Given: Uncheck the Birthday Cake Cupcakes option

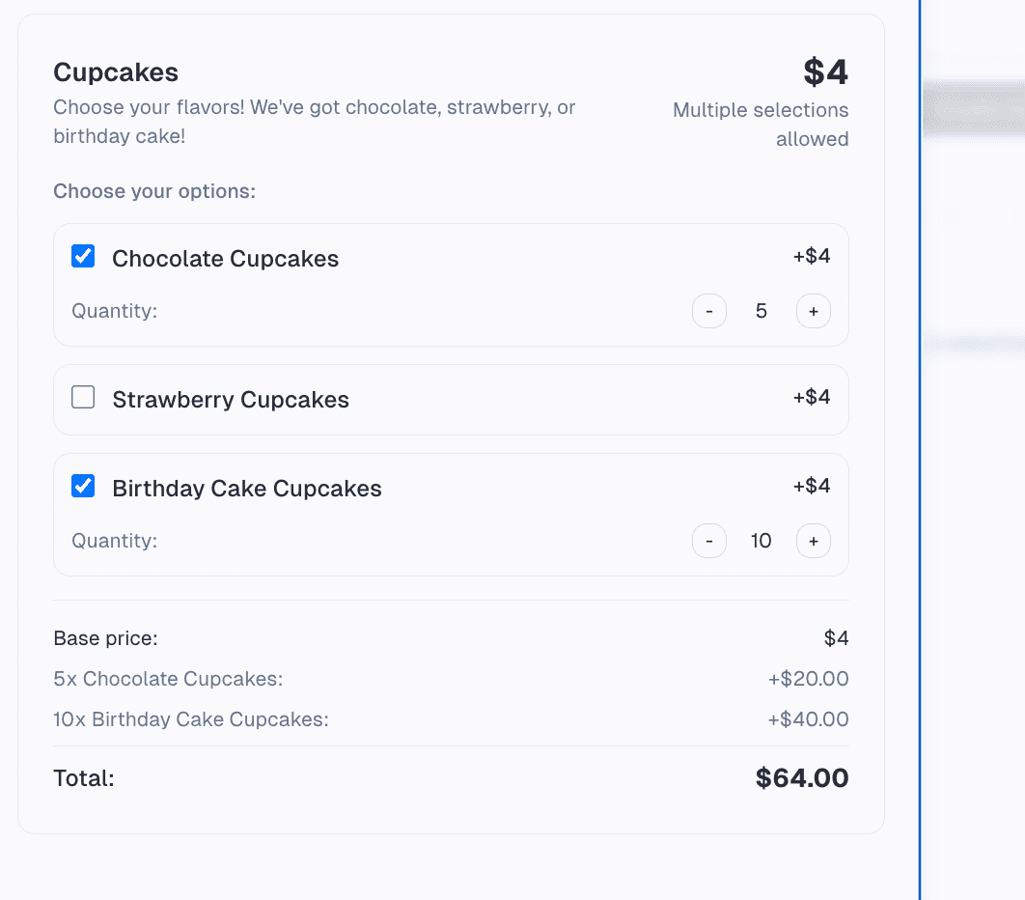Looking at the screenshot, I should (83, 486).
